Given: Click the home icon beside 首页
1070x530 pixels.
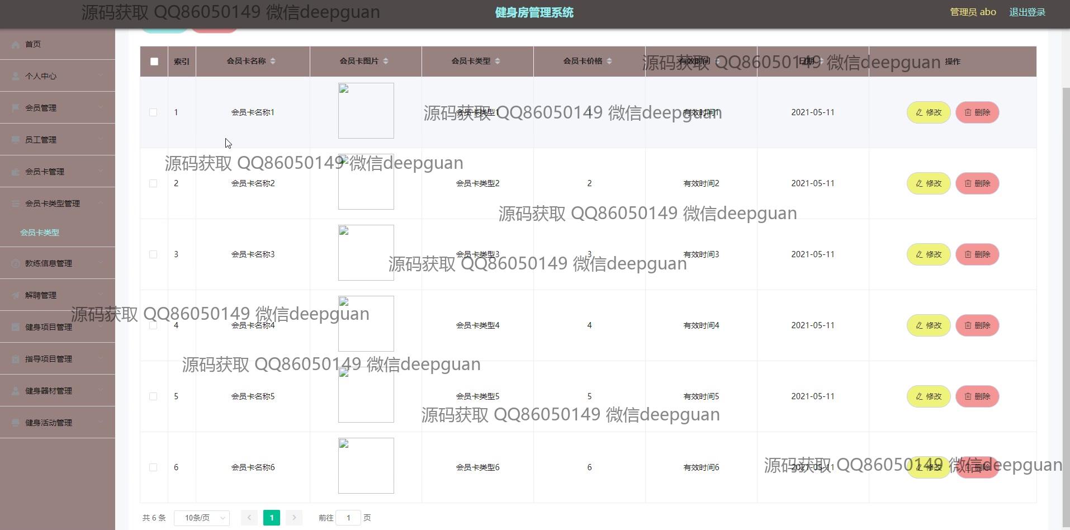Looking at the screenshot, I should pos(16,44).
